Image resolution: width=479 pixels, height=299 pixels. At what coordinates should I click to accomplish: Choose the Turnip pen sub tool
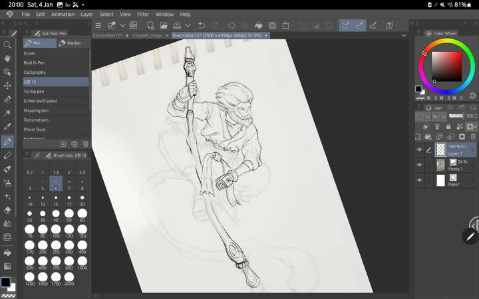56,91
